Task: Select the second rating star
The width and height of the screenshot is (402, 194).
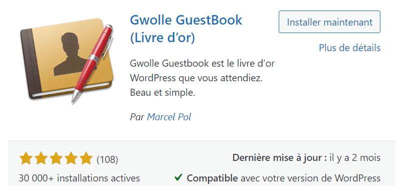Action: tap(41, 158)
